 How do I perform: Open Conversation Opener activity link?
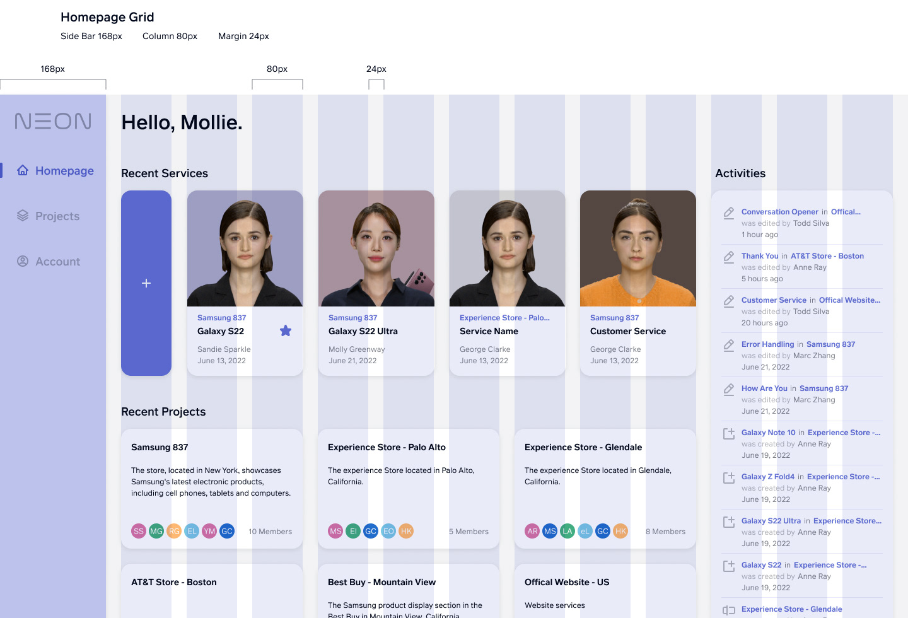coord(780,212)
